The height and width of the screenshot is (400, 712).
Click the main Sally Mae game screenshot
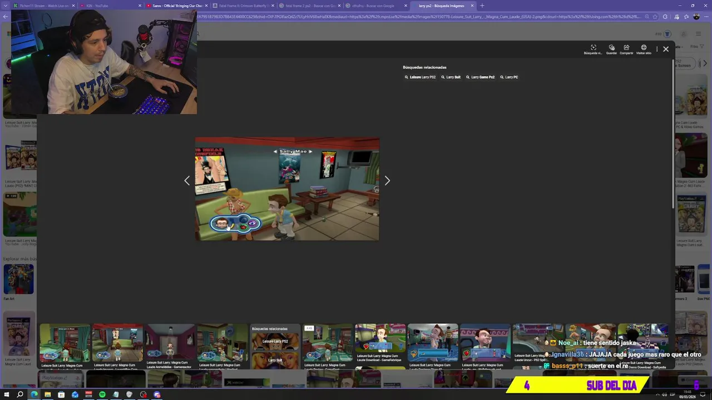point(287,189)
